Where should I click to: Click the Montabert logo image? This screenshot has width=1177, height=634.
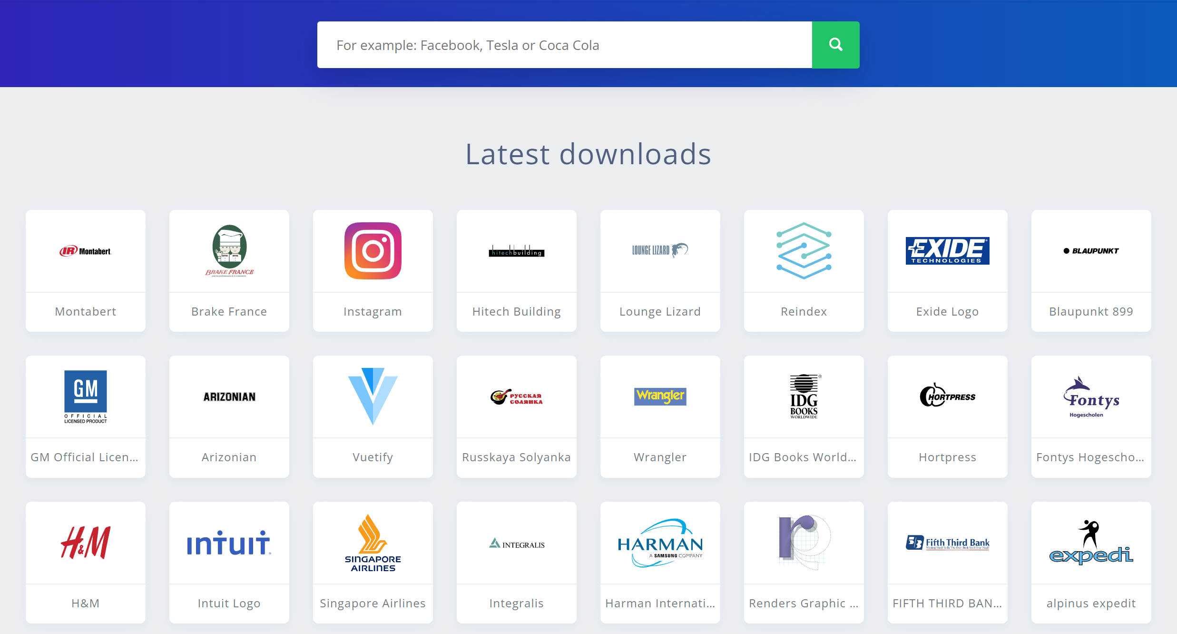click(x=86, y=251)
